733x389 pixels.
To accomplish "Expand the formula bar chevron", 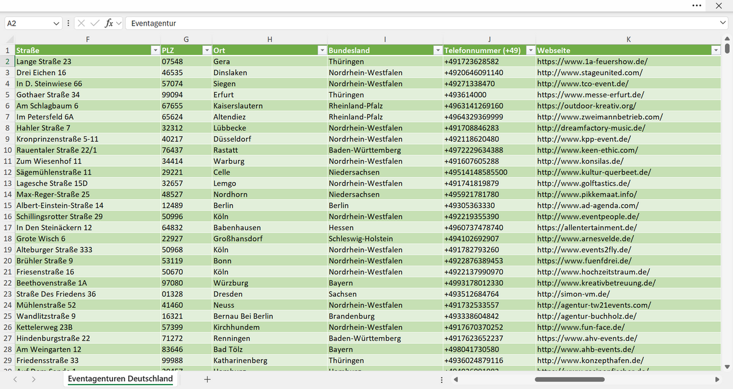I will point(723,23).
